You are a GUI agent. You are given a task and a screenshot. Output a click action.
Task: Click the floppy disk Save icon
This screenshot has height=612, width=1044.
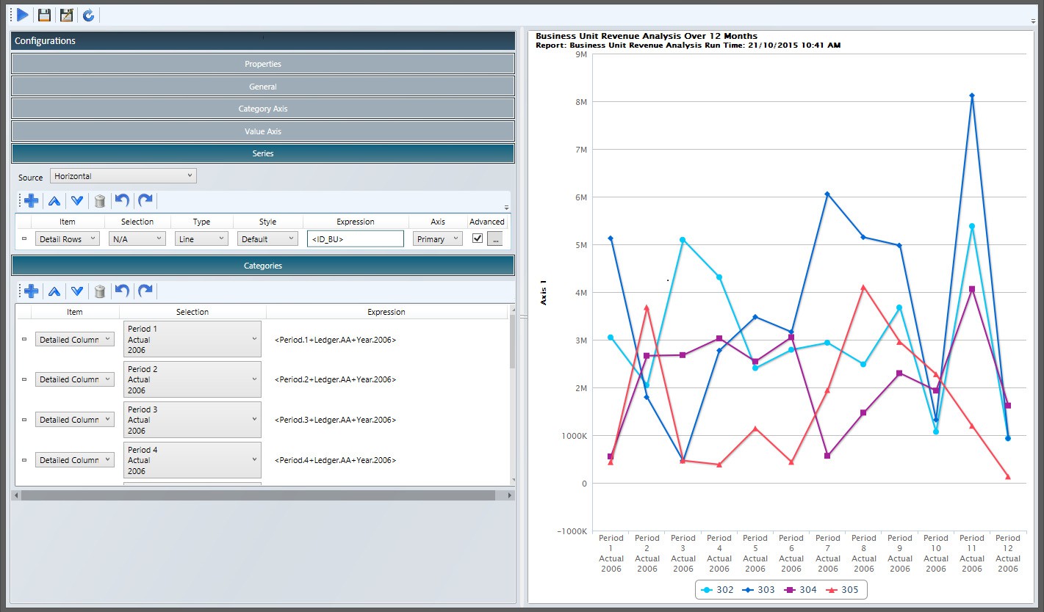[x=45, y=15]
